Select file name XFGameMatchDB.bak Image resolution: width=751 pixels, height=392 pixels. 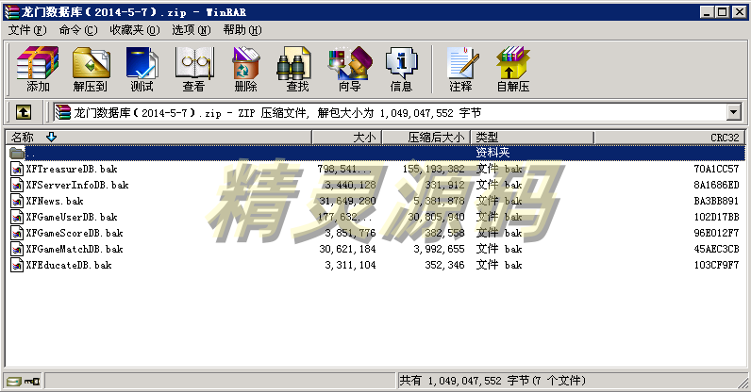[75, 249]
